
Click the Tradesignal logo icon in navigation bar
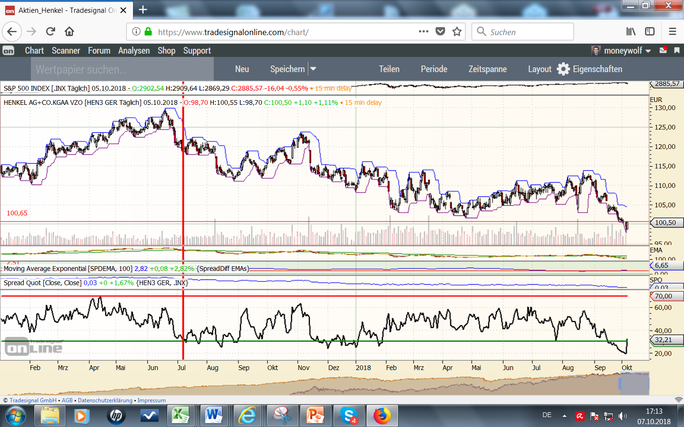(x=9, y=51)
